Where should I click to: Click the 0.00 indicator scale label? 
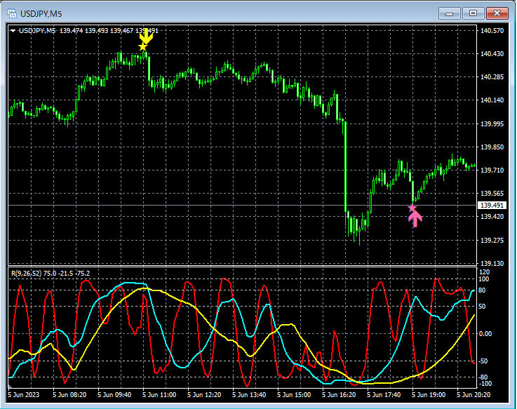pos(485,334)
